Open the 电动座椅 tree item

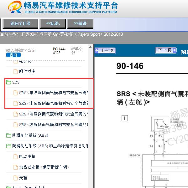point(27,157)
